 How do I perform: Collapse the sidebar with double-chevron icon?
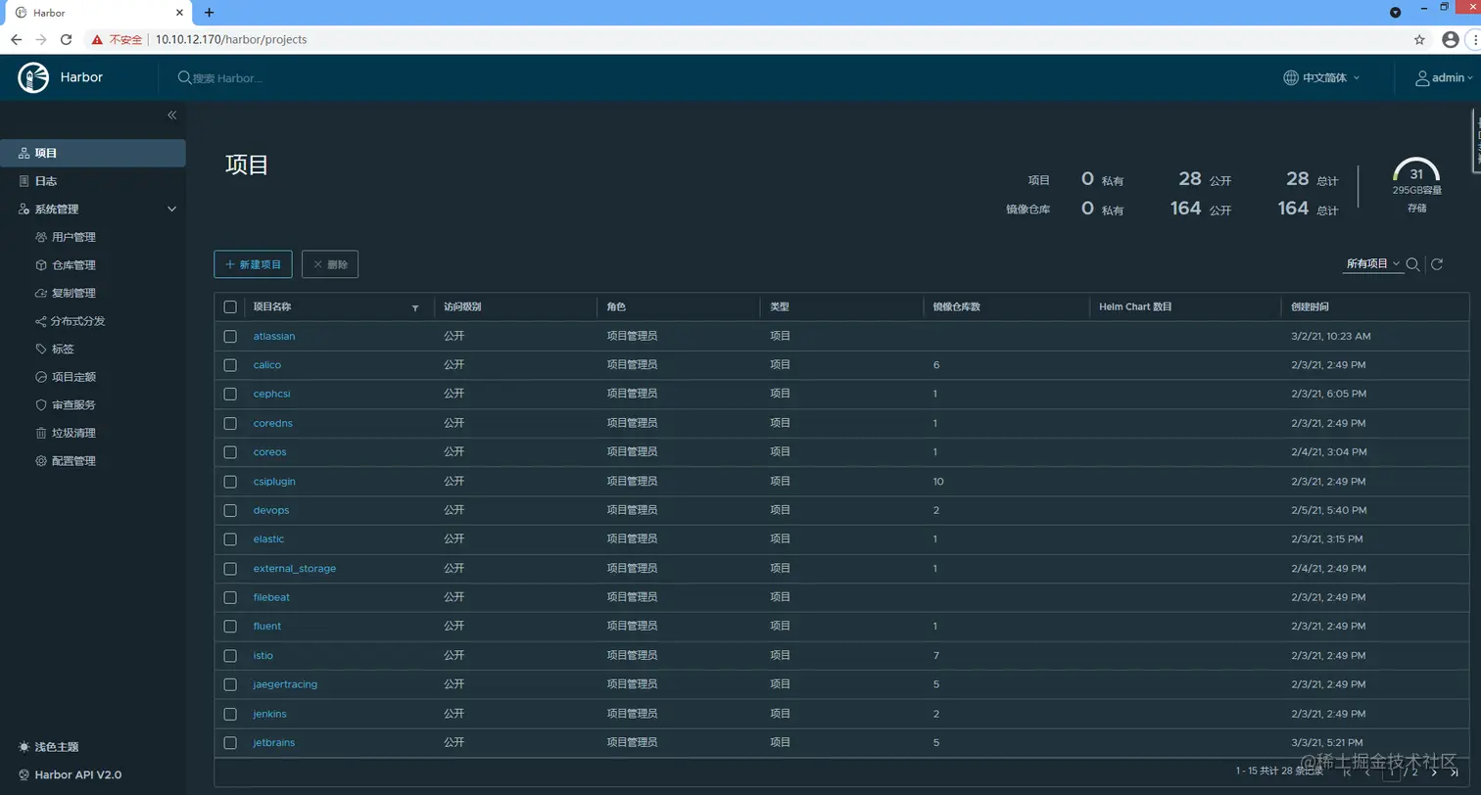(171, 116)
